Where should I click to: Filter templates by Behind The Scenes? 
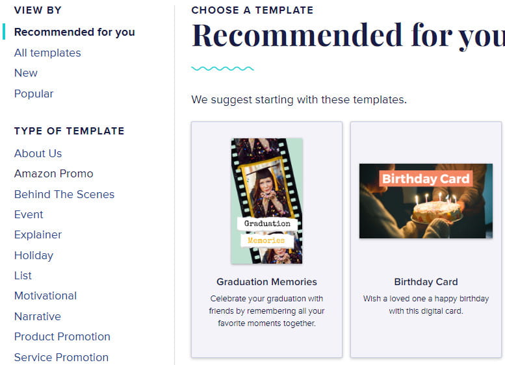coord(64,194)
